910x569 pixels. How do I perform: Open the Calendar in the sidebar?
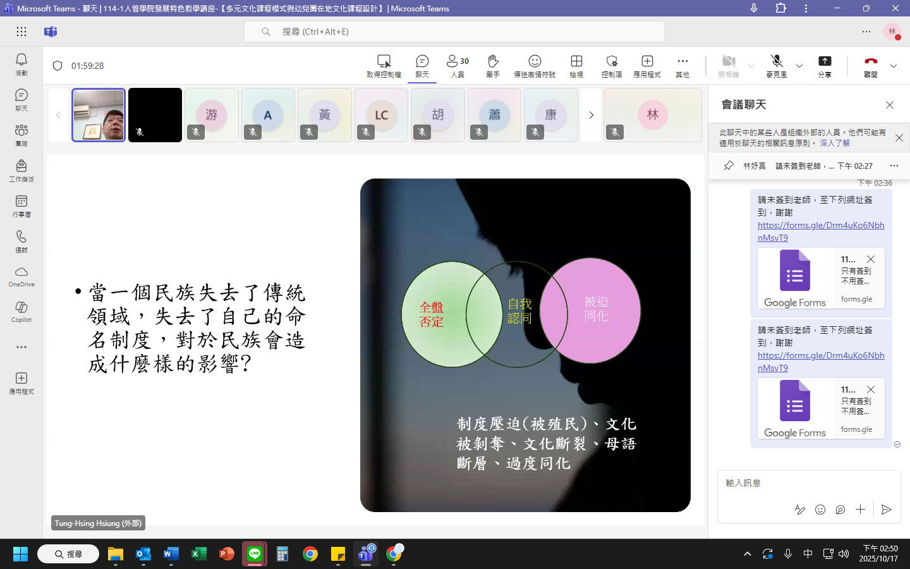click(x=21, y=205)
